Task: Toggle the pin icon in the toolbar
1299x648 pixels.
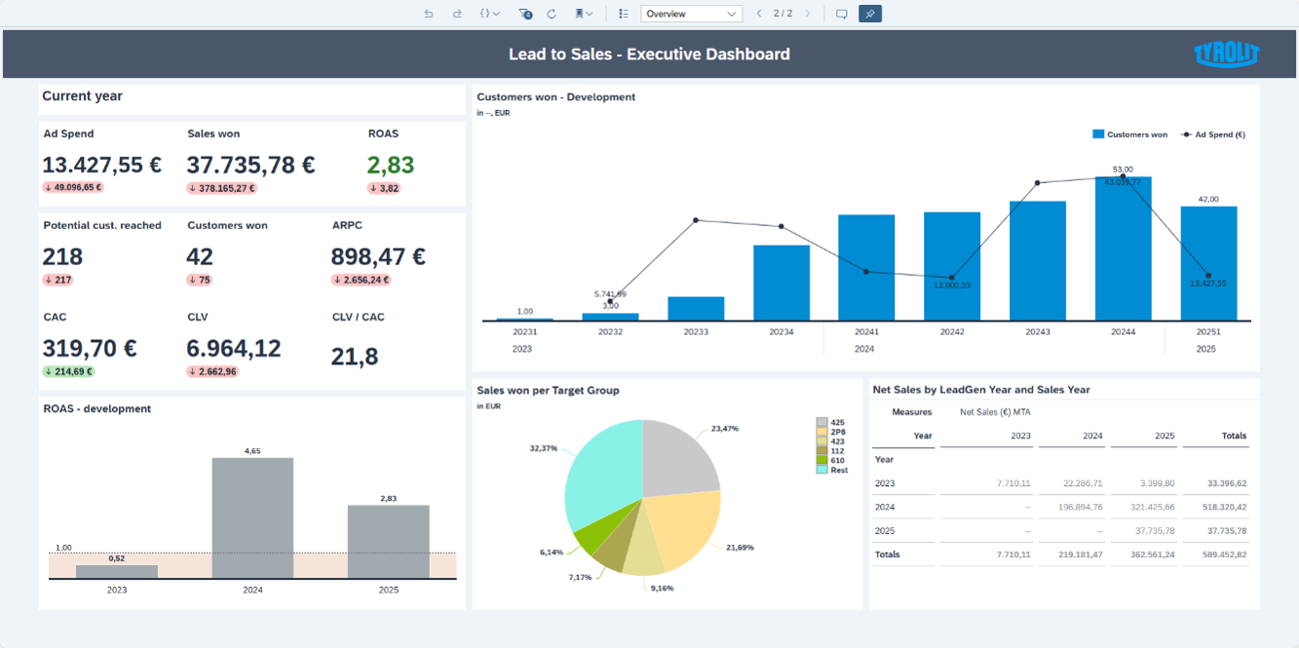Action: [869, 13]
